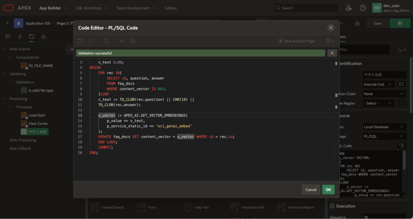The width and height of the screenshot is (413, 219).
Task: Click the Undo icon in code editor
Action: coord(80,41)
